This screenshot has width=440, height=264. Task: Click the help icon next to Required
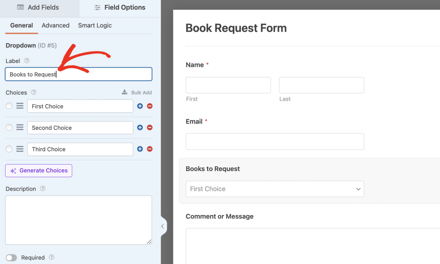click(x=52, y=257)
